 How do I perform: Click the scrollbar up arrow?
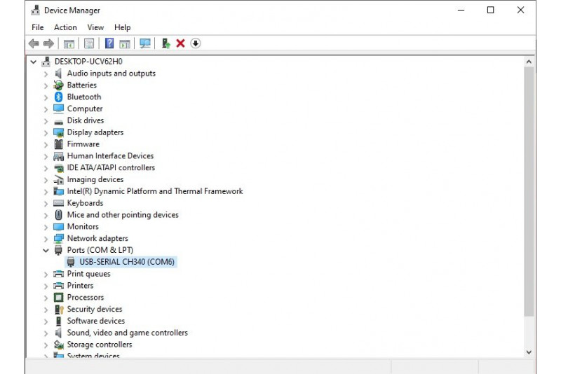[x=529, y=62]
